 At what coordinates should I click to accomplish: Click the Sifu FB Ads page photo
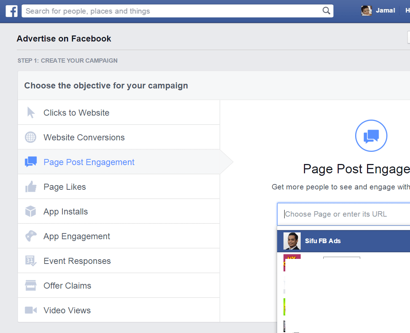coord(292,241)
